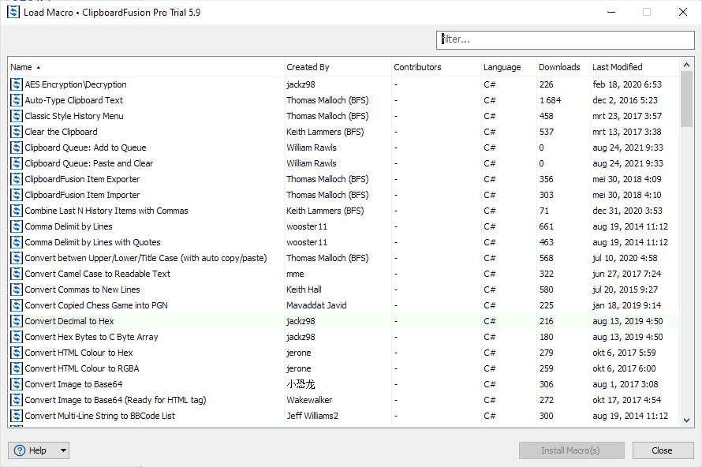
Task: Click icon of Convert Hex Bytes to C Byte Array
Action: coord(17,337)
